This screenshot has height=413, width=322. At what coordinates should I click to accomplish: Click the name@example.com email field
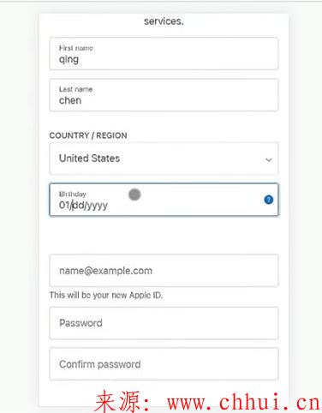(x=164, y=271)
